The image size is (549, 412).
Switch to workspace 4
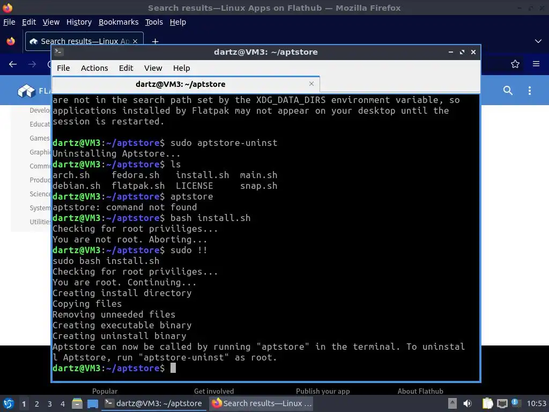pyautogui.click(x=63, y=403)
